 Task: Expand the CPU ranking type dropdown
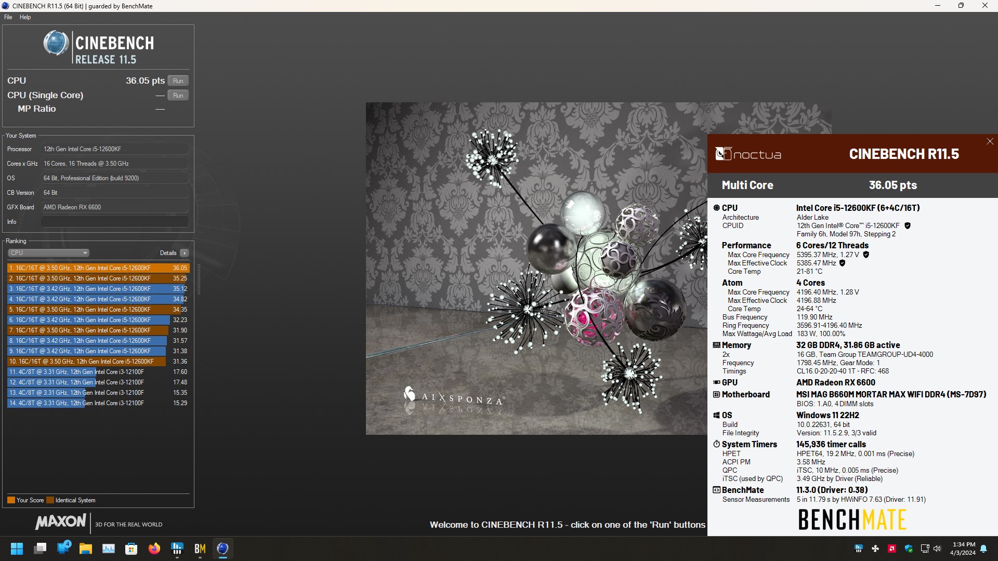(48, 253)
